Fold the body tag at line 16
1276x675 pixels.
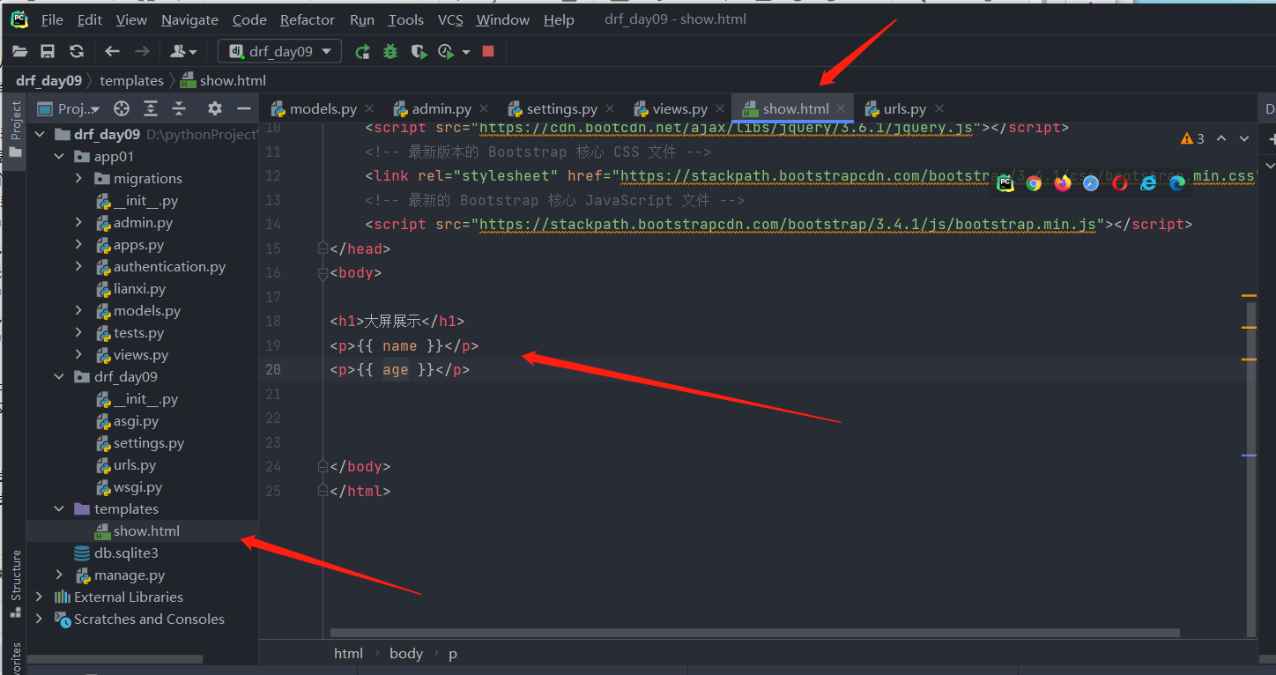(323, 273)
